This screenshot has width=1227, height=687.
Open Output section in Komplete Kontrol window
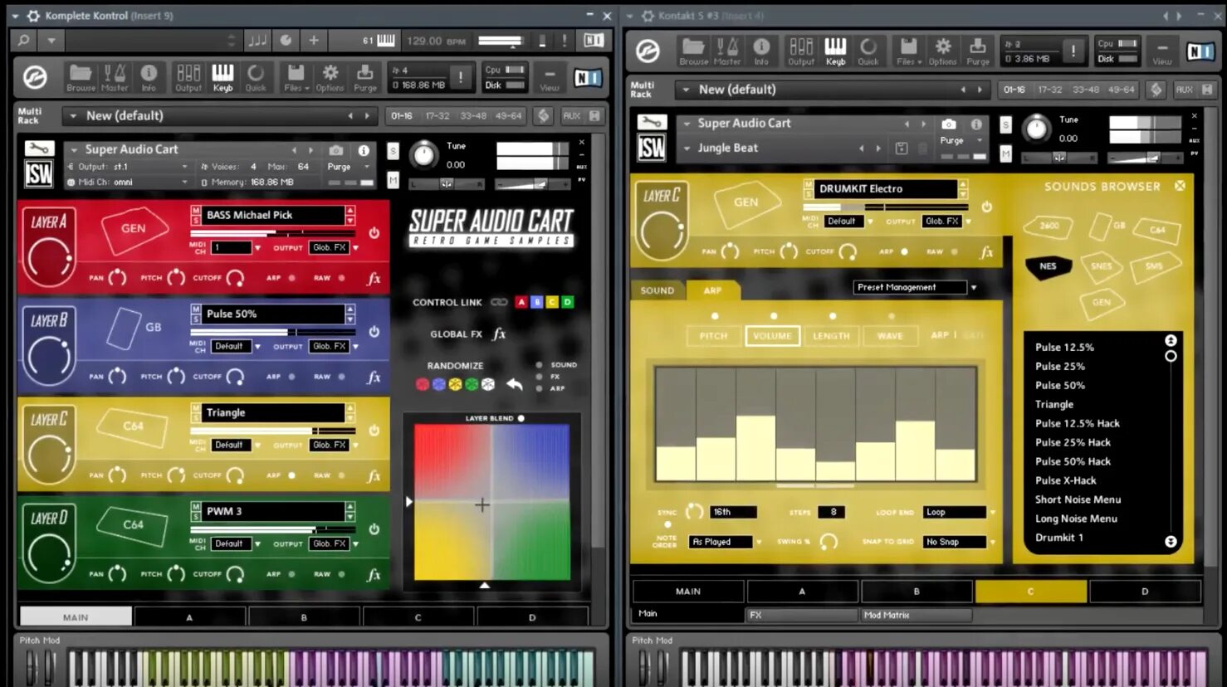coord(188,77)
